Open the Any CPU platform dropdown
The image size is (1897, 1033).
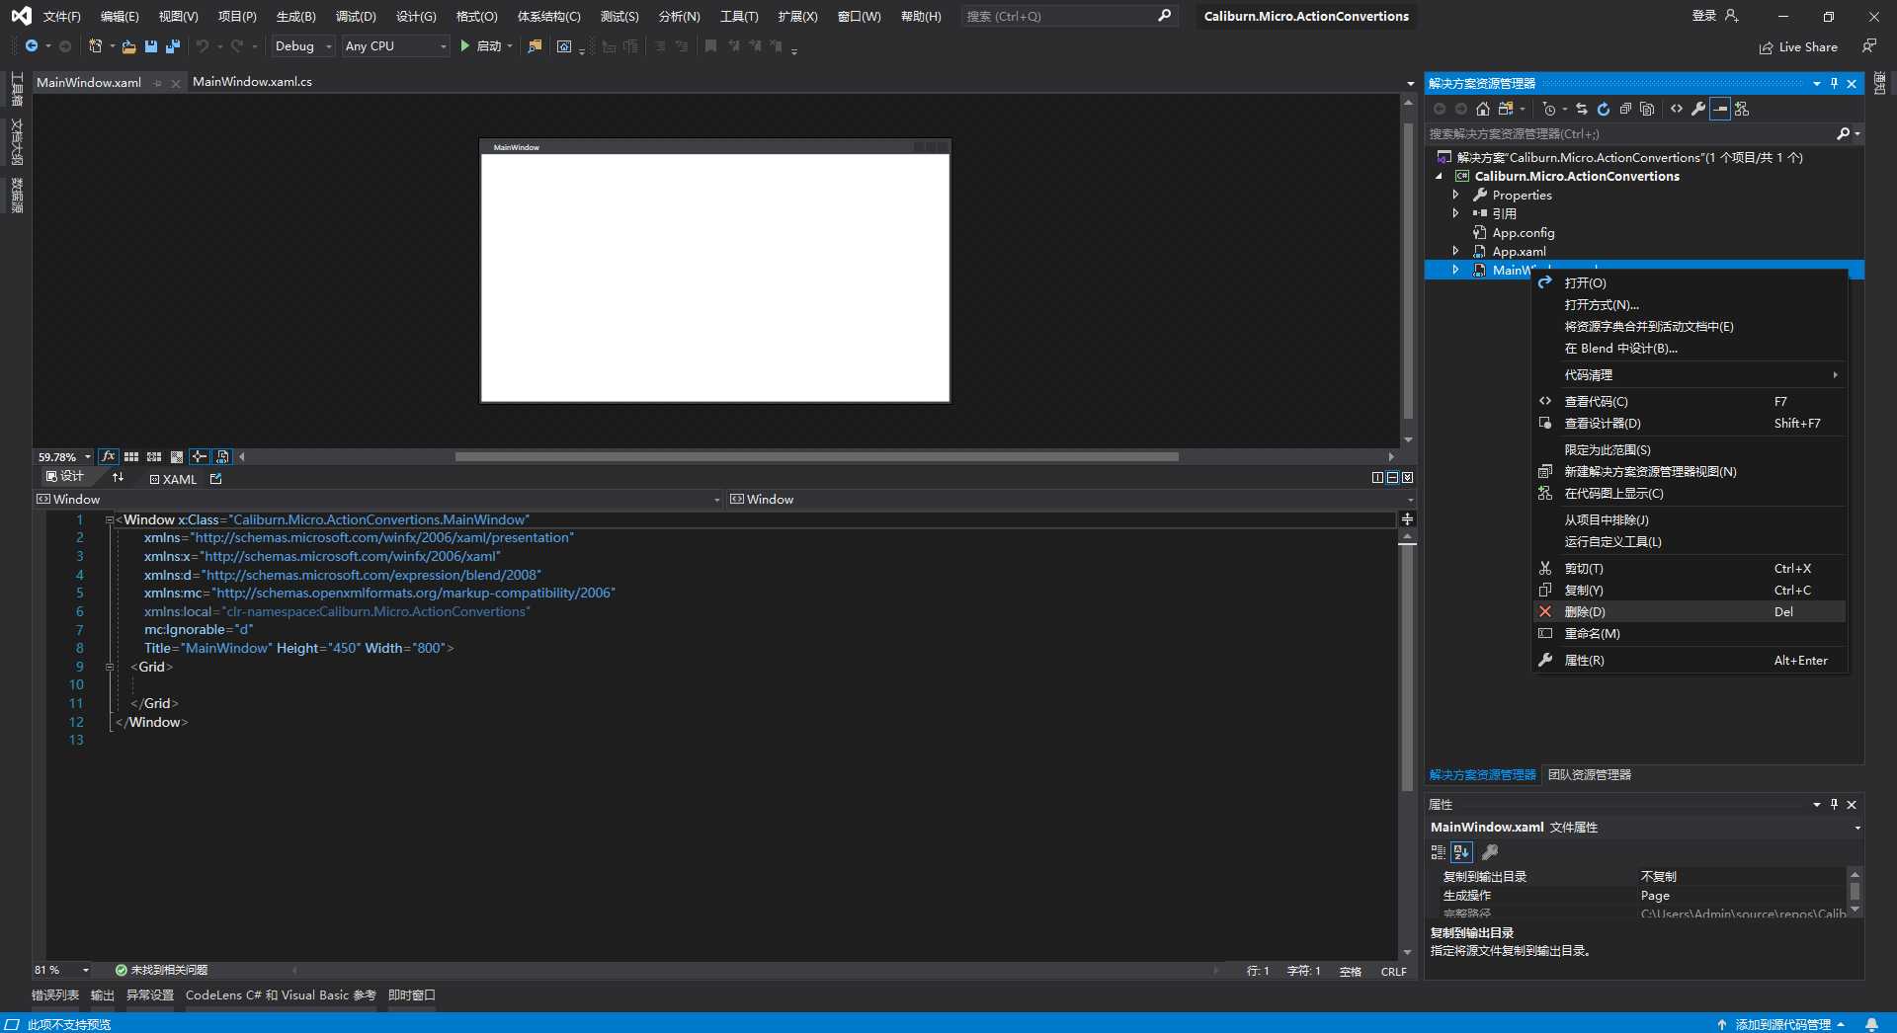pos(396,46)
